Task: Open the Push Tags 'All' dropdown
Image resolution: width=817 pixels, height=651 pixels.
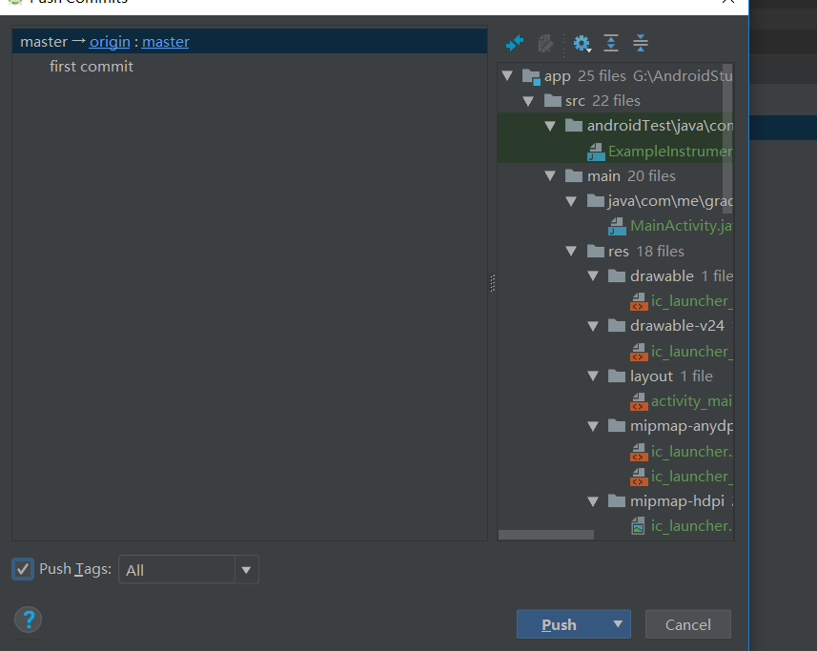Action: click(246, 569)
